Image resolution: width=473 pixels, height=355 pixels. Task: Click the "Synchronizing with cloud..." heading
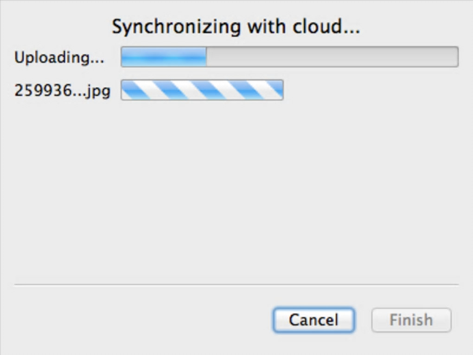(x=236, y=27)
